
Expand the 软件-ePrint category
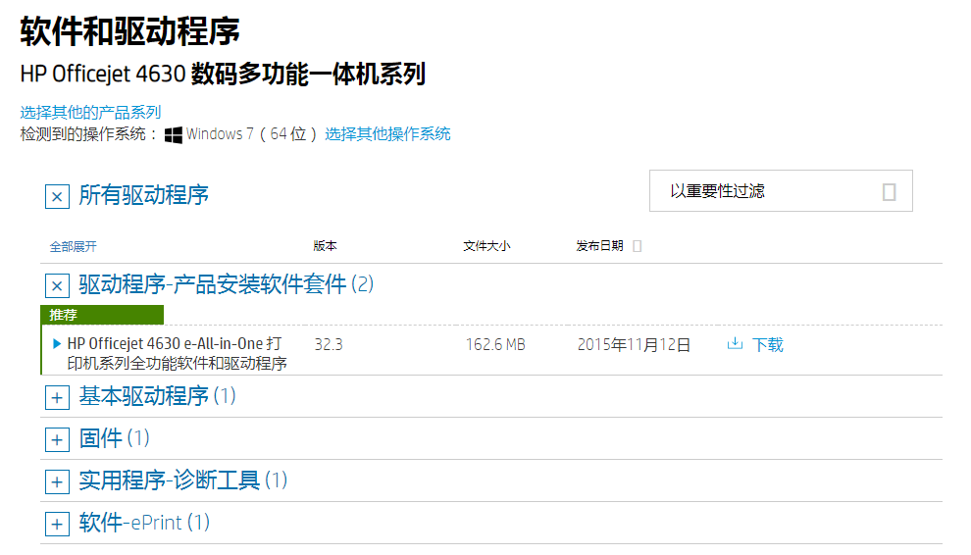click(57, 524)
